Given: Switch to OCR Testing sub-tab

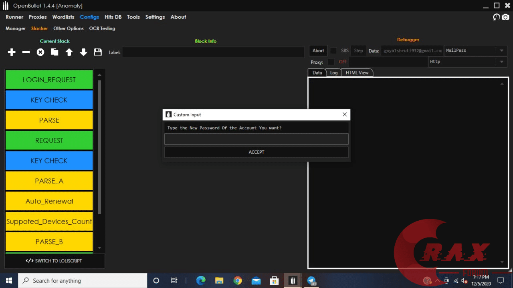Looking at the screenshot, I should (x=102, y=28).
